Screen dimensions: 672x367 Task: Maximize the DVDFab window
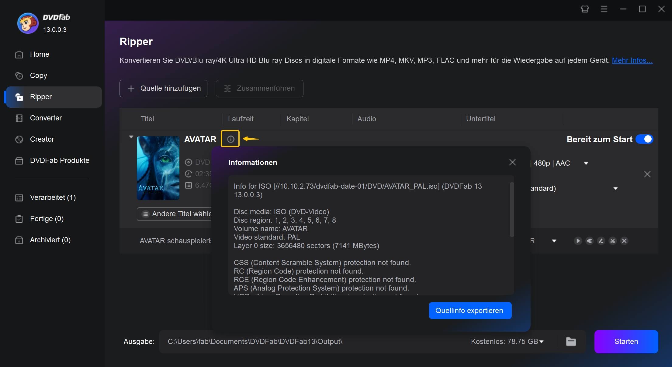(x=642, y=9)
